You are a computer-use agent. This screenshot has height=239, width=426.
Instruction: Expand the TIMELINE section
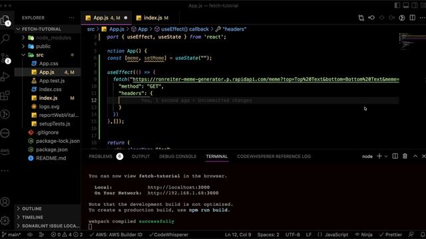click(x=48, y=217)
